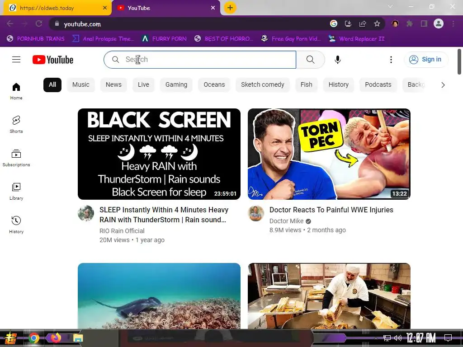The image size is (463, 347).
Task: Click Doctor Mike channel avatar
Action: (x=256, y=213)
